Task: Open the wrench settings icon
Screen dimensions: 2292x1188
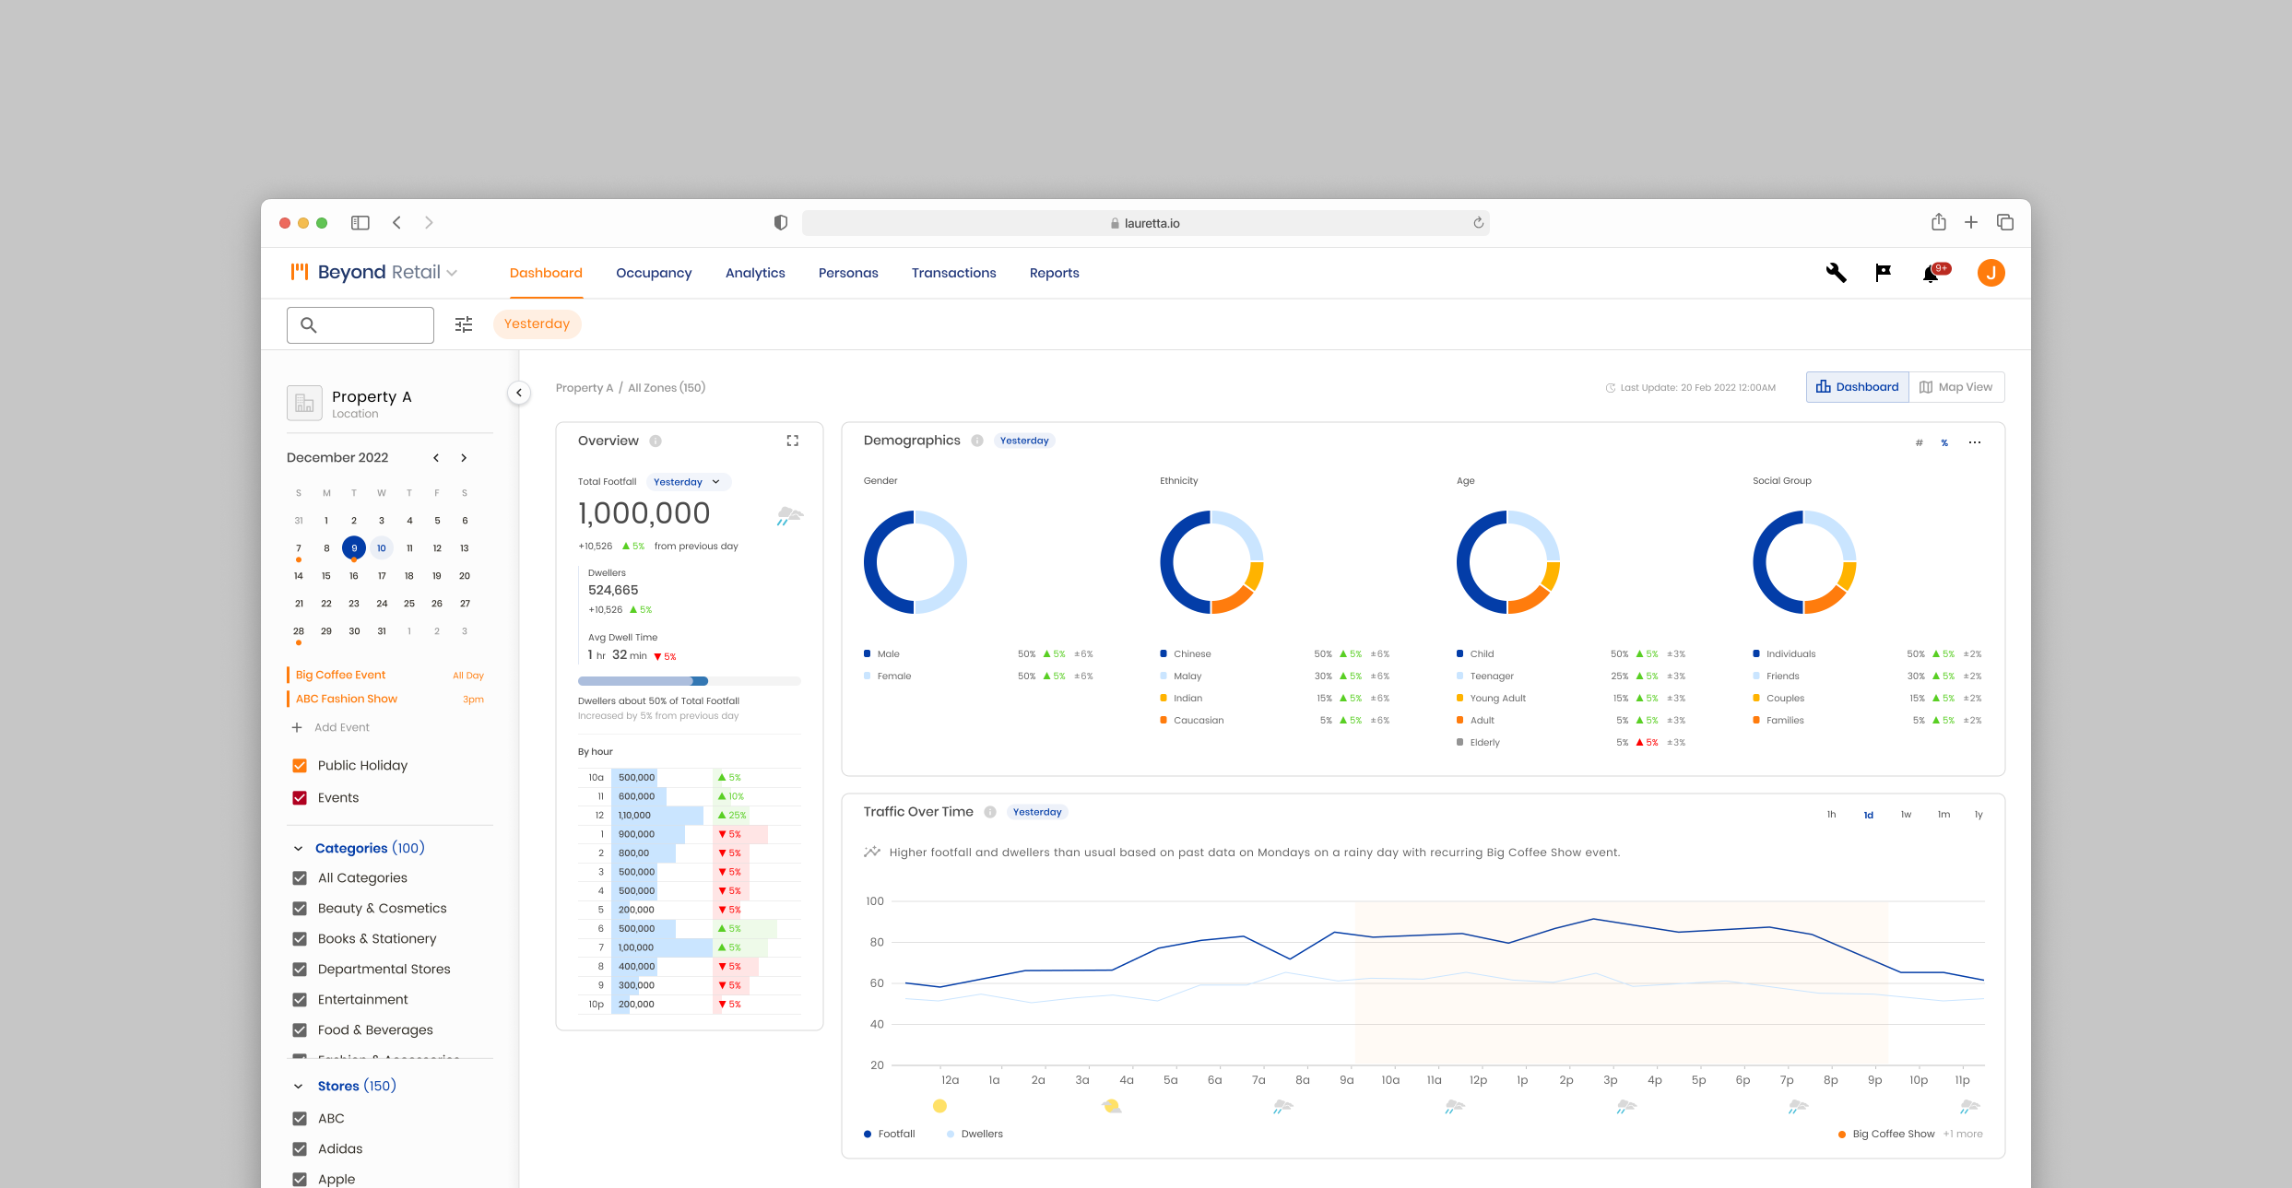Action: coord(1836,273)
